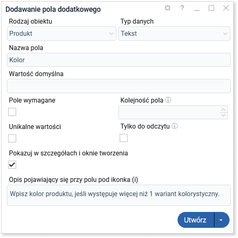Decrease Kolejność pola with down arrow

(x=223, y=115)
